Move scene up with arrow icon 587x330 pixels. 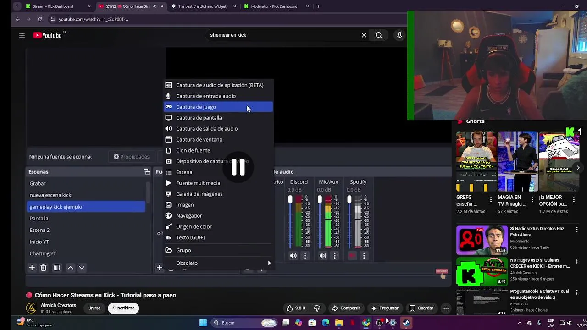click(x=70, y=268)
